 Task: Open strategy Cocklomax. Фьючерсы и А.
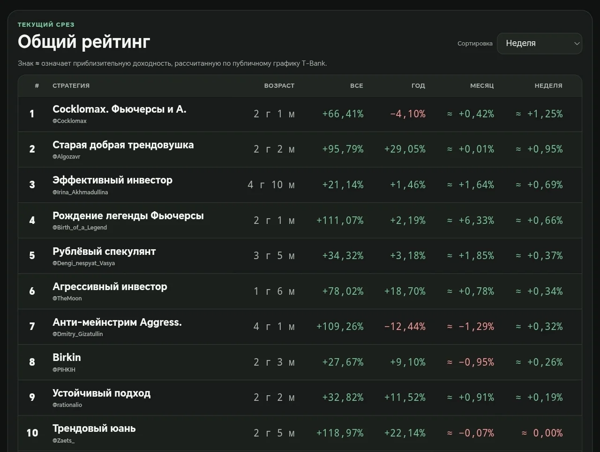tap(120, 109)
